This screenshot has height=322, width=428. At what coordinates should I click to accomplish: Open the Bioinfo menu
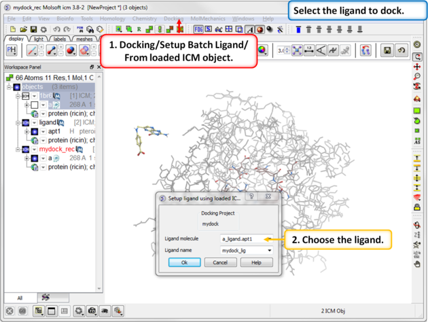[x=65, y=18]
